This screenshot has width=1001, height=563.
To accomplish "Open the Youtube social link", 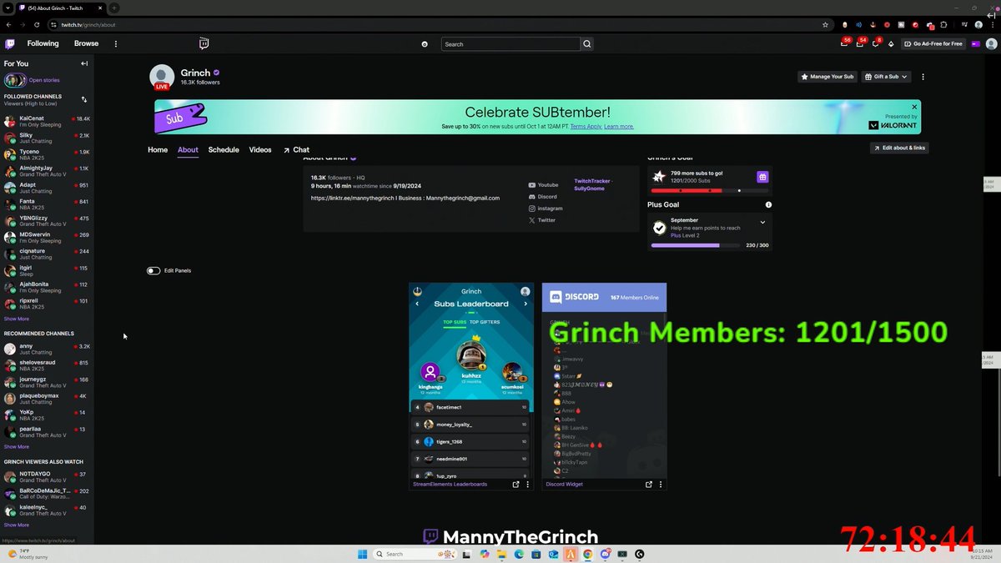I will coord(543,185).
